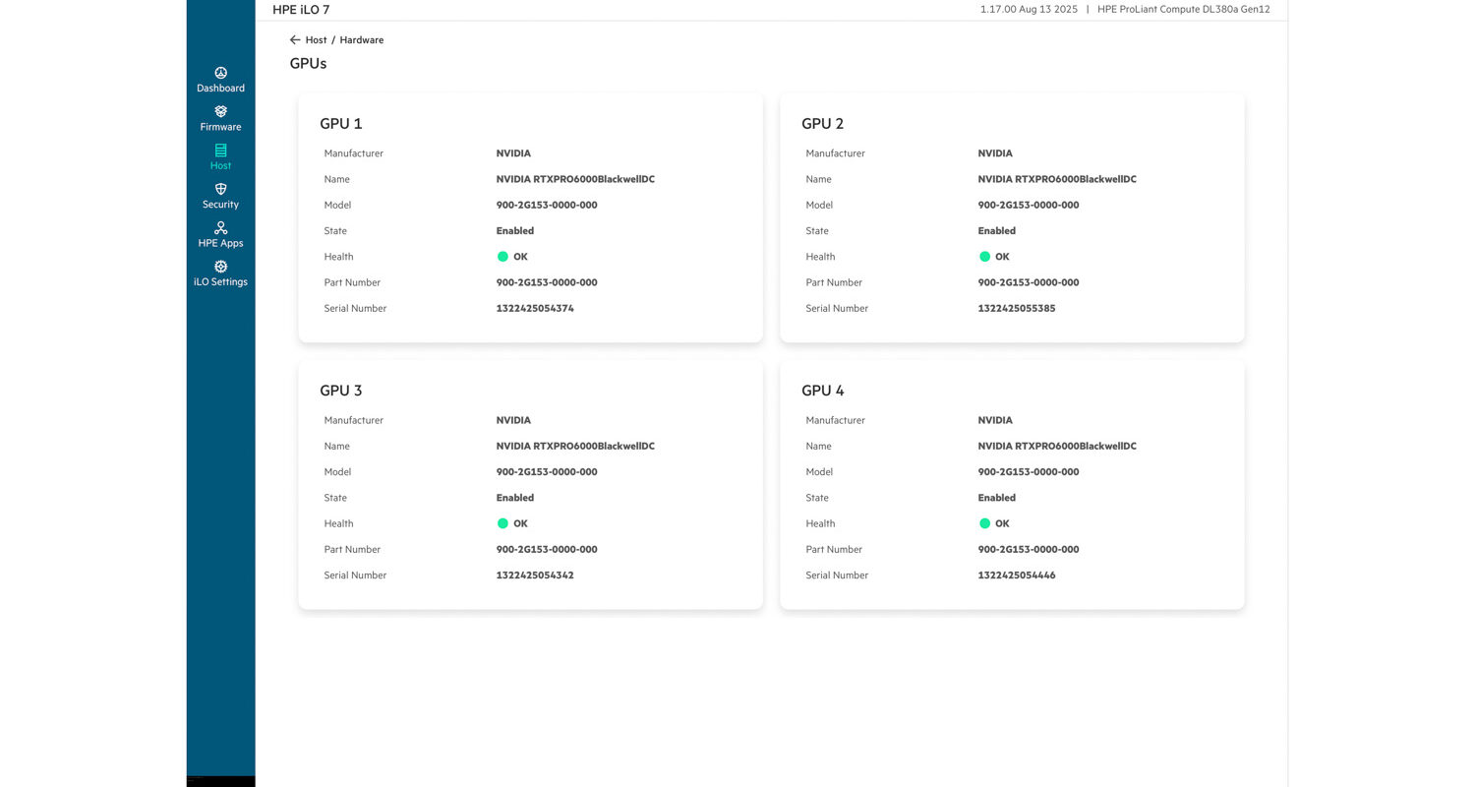Screen dimensions: 1475x787
Task: Select the iLO Settings menu label
Action: (220, 282)
